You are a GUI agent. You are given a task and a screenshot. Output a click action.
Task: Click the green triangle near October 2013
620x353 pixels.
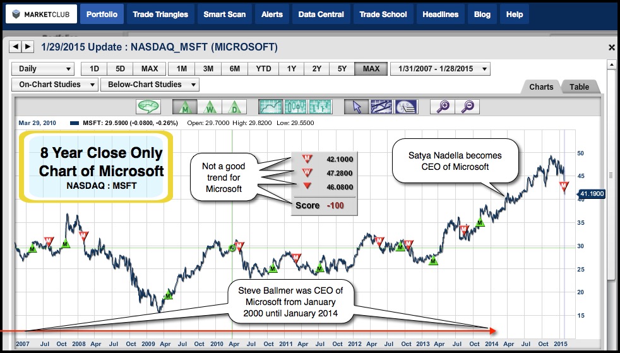pos(480,222)
